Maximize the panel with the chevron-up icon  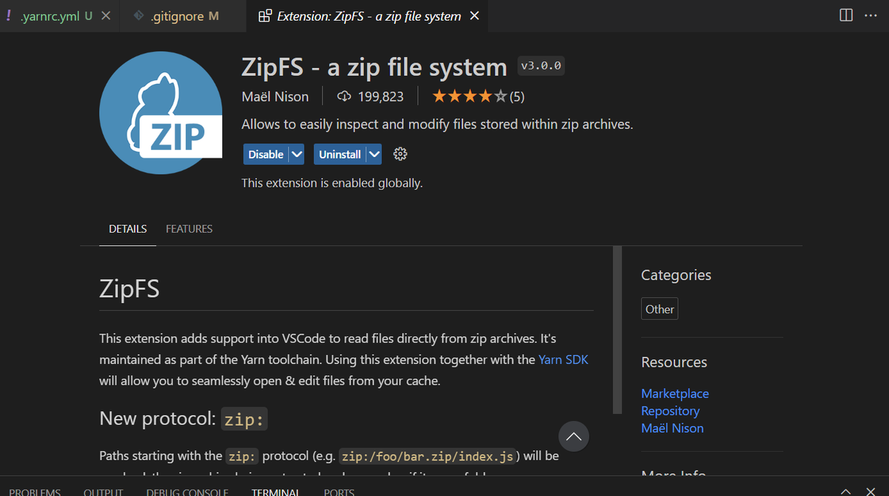pos(845,491)
